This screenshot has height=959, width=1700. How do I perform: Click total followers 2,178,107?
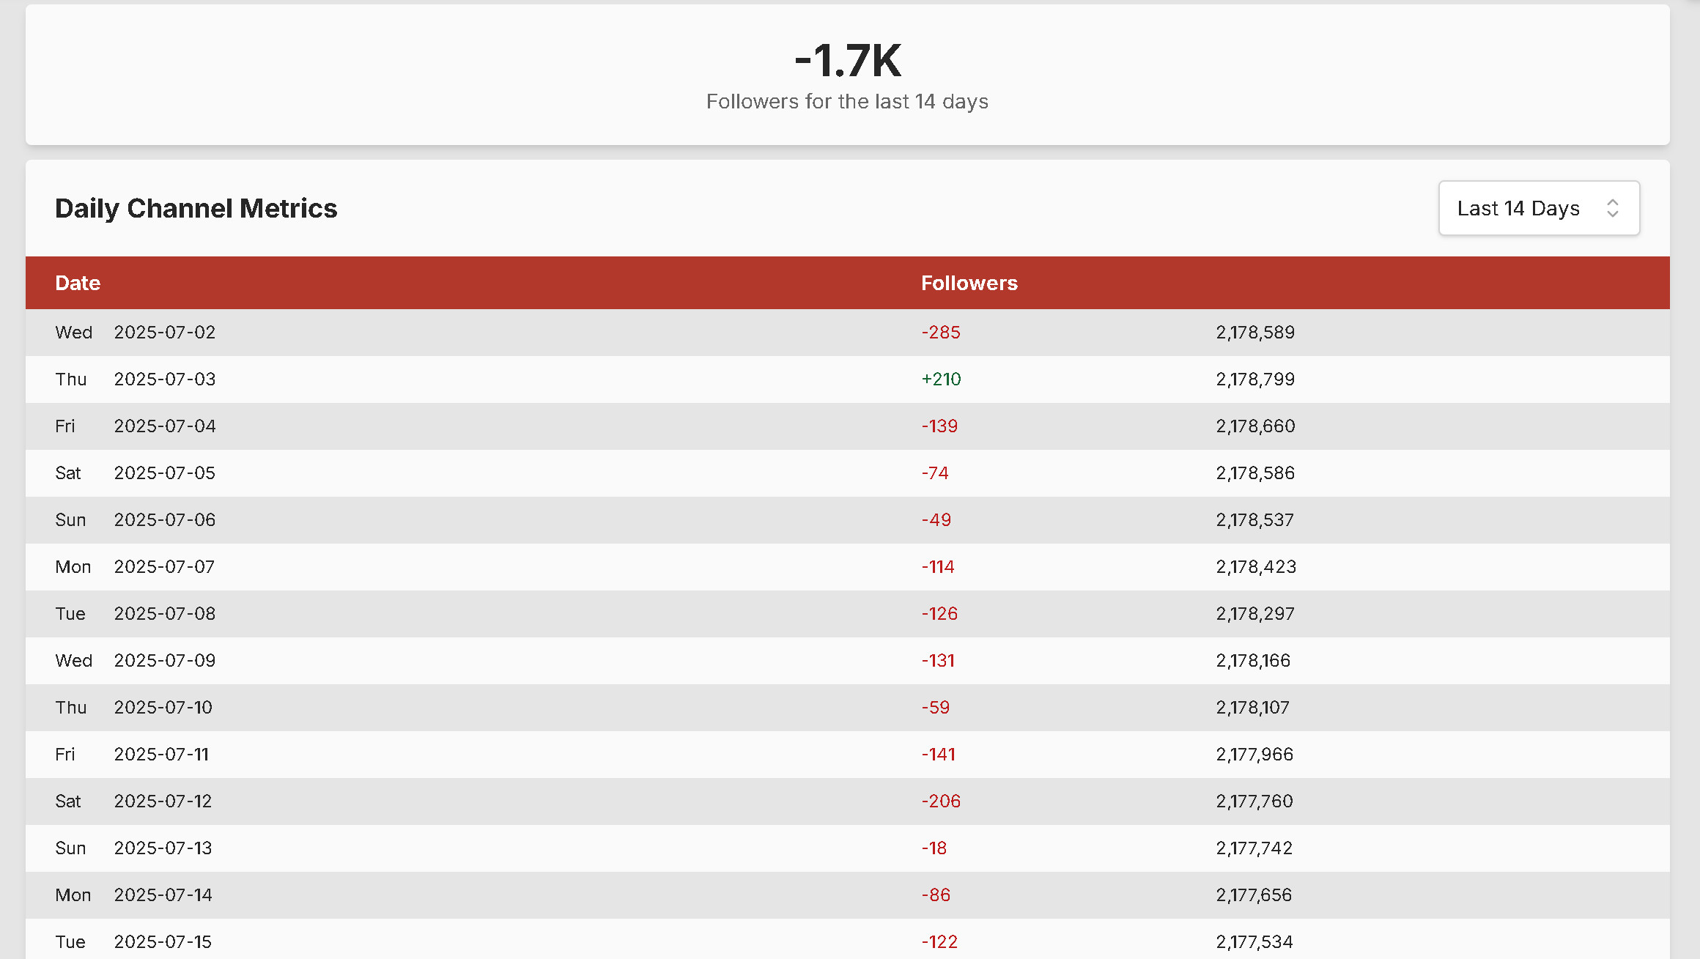(x=1253, y=707)
